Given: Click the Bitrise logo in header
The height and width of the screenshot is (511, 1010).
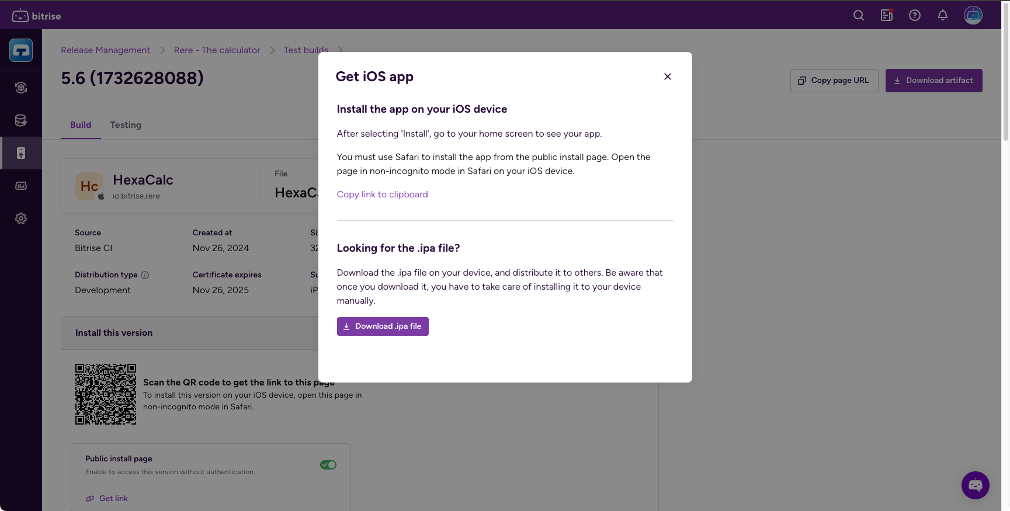Looking at the screenshot, I should pyautogui.click(x=36, y=16).
